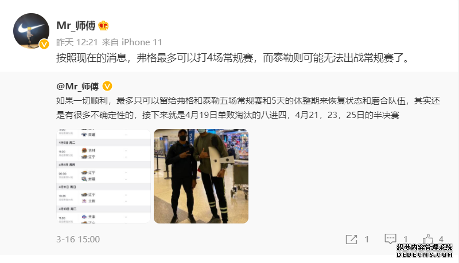Screen dimensions: 459x263
Task: Like the post with thumbs-up icon
Action: coord(427,239)
